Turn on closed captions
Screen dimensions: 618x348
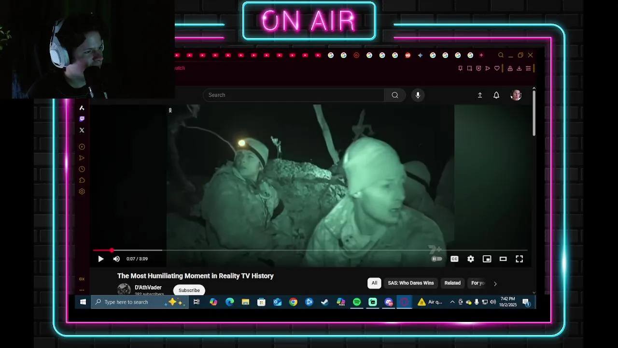point(454,259)
